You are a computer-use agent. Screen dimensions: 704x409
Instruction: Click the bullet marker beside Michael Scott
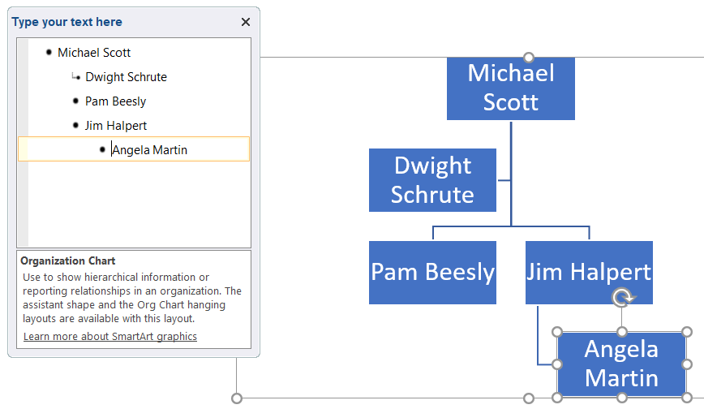(x=49, y=53)
